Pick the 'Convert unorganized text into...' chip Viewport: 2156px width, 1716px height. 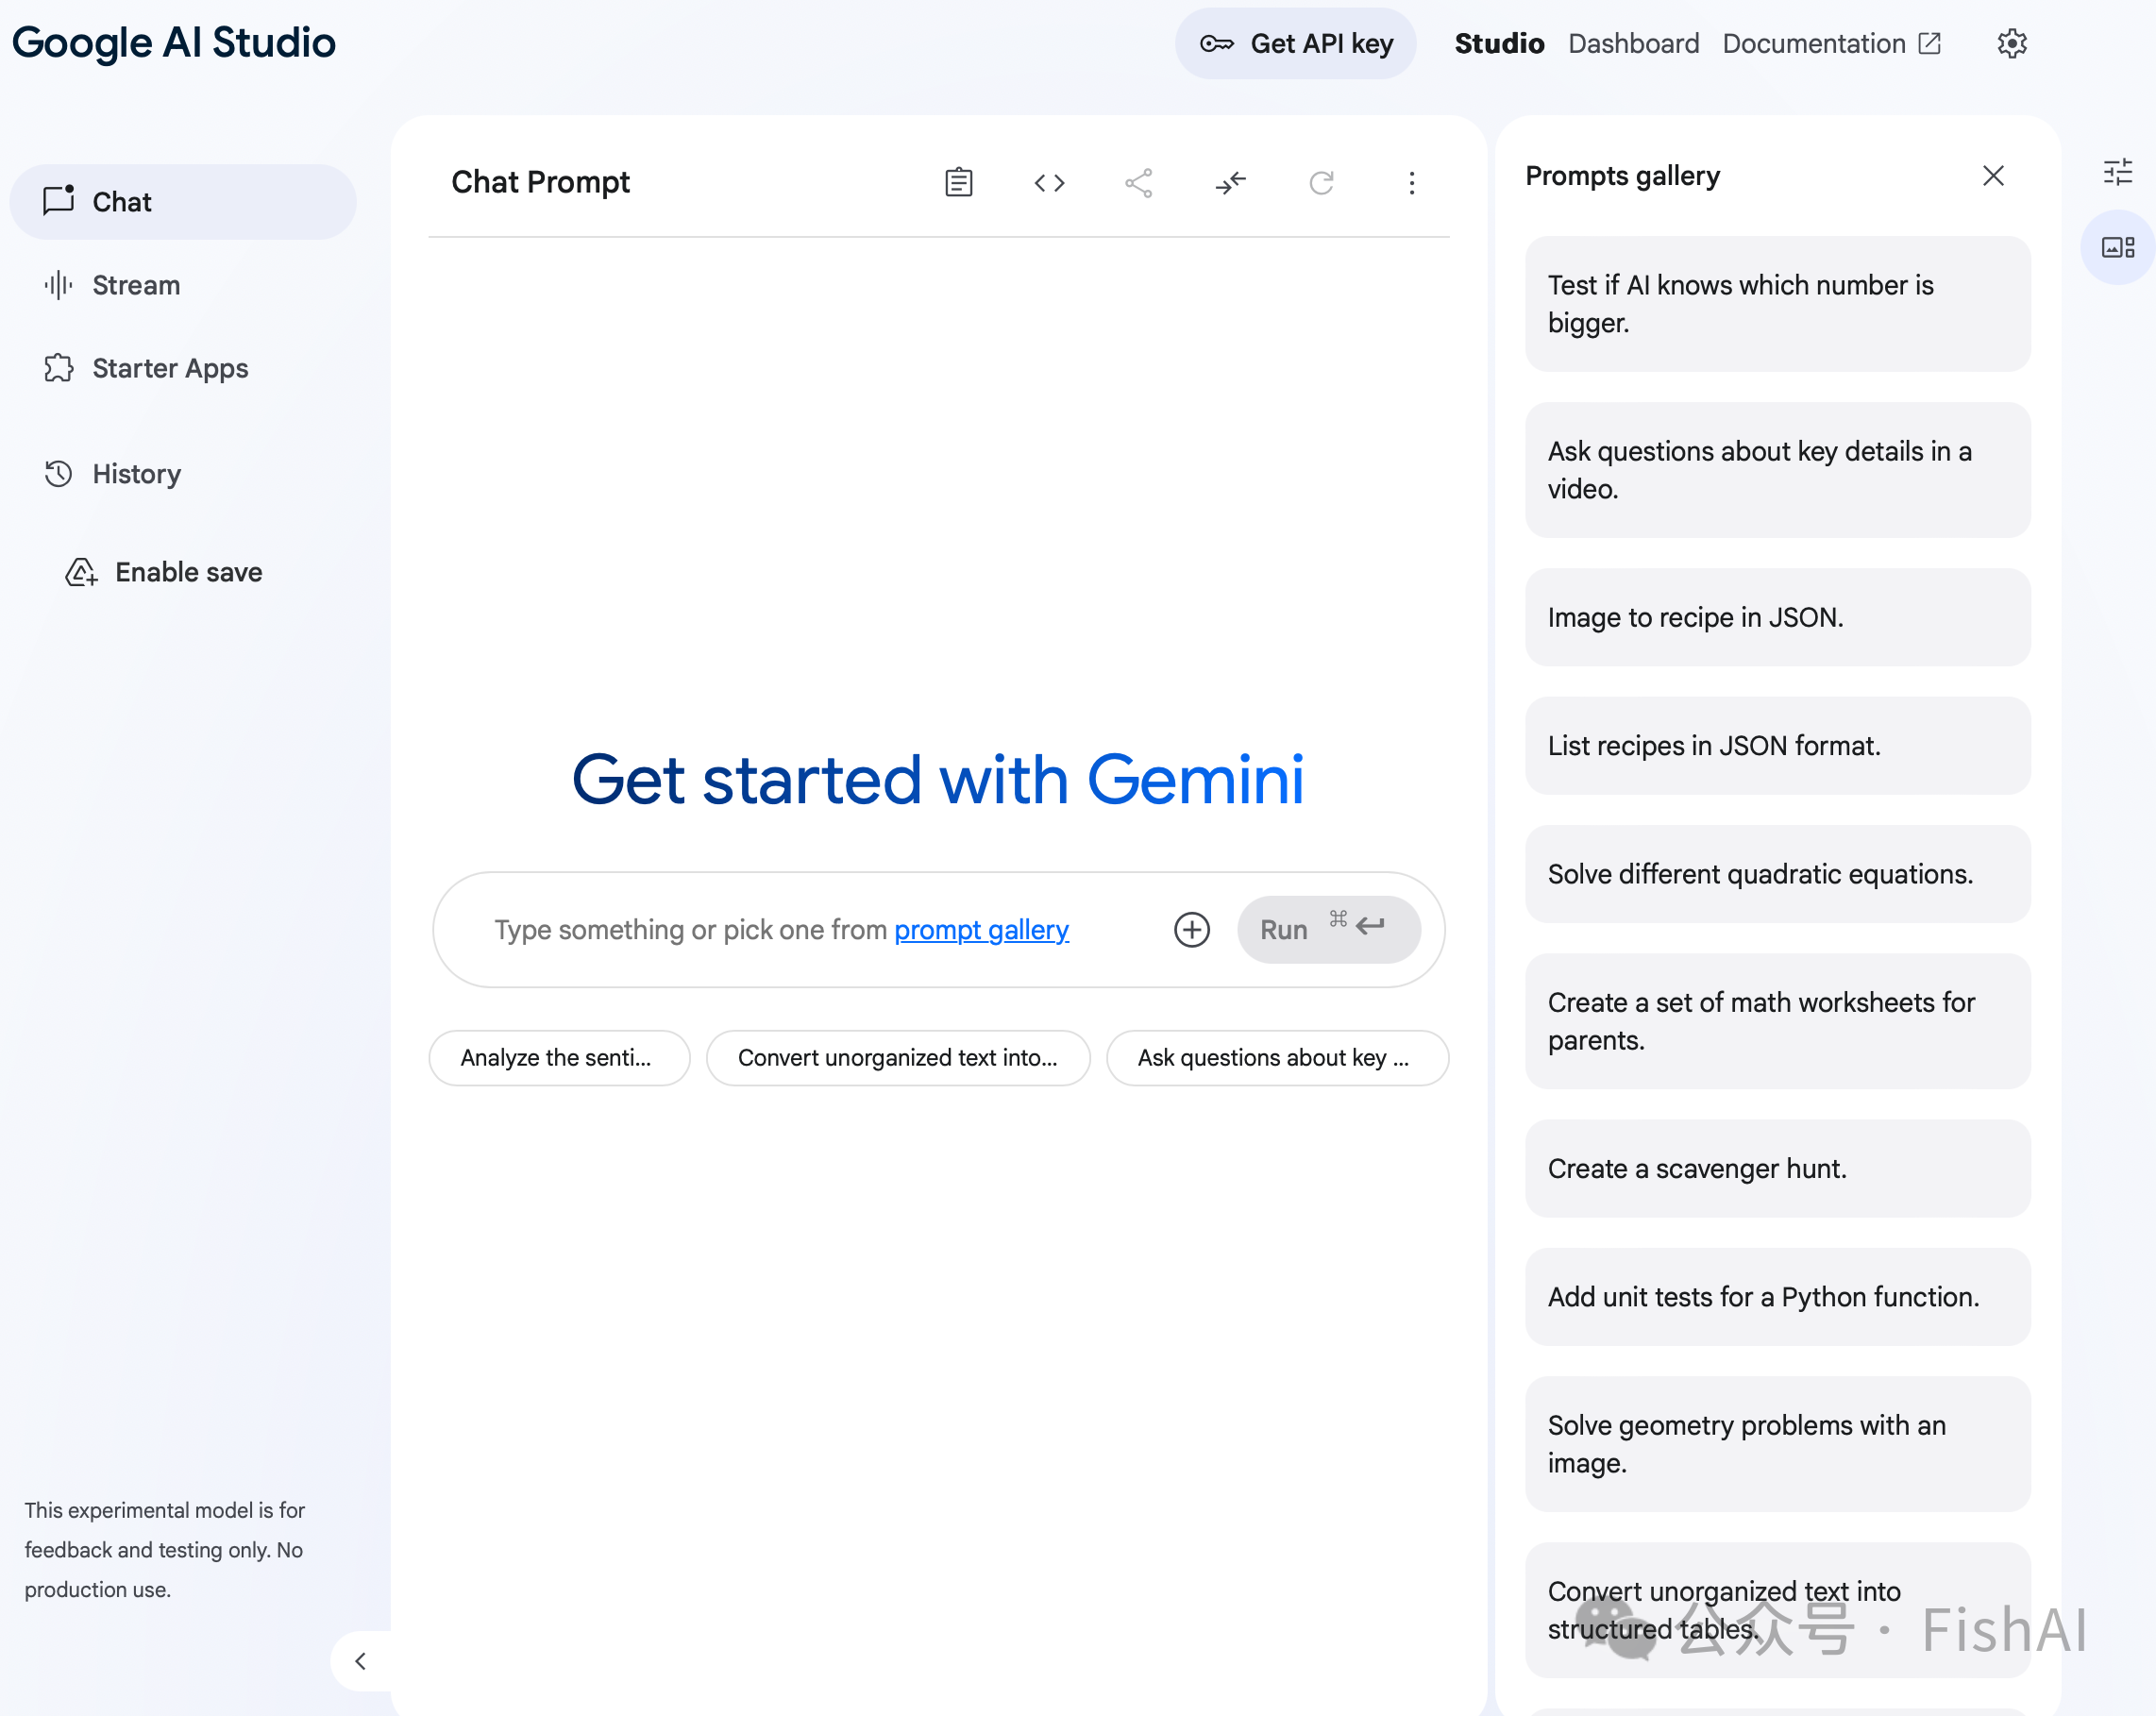(897, 1057)
